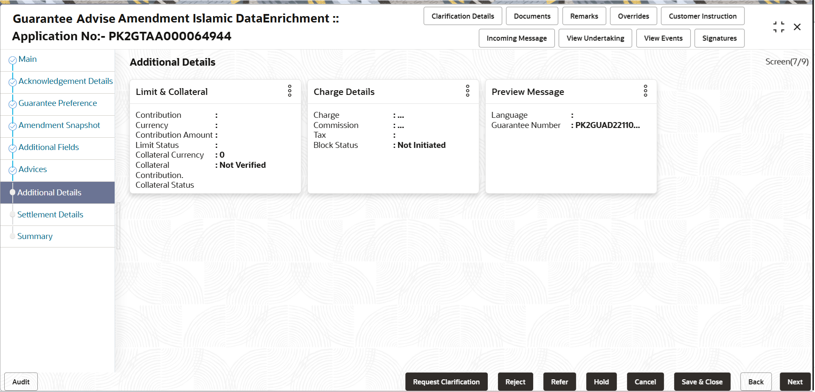Viewport: 815px width, 392px height.
Task: Click the Not Initiated block status value
Action: pyautogui.click(x=422, y=145)
